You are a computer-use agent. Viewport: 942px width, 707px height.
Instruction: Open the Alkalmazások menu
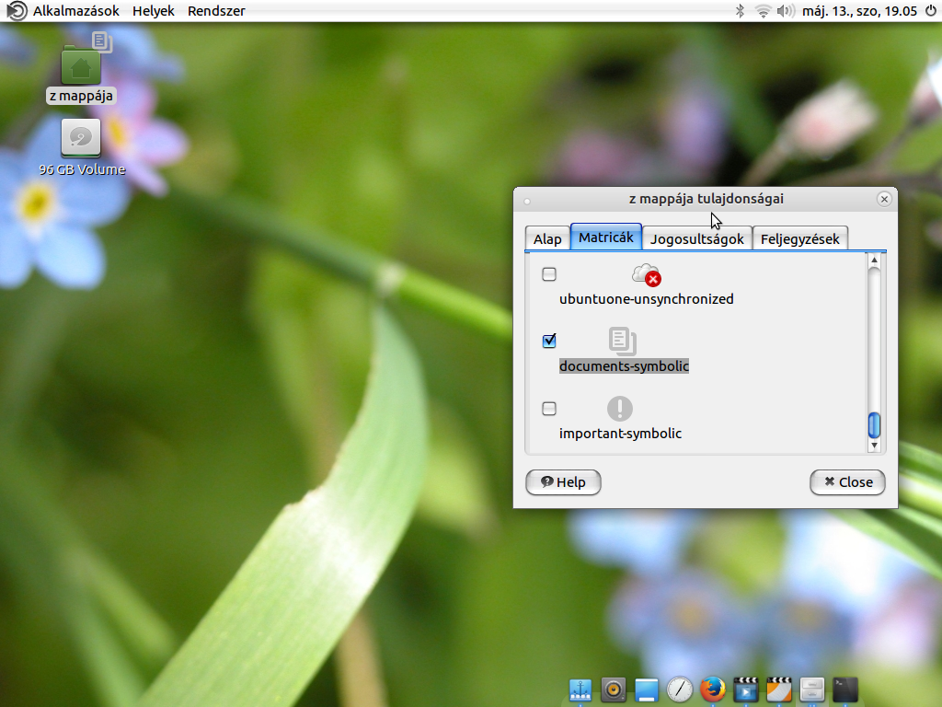(76, 11)
